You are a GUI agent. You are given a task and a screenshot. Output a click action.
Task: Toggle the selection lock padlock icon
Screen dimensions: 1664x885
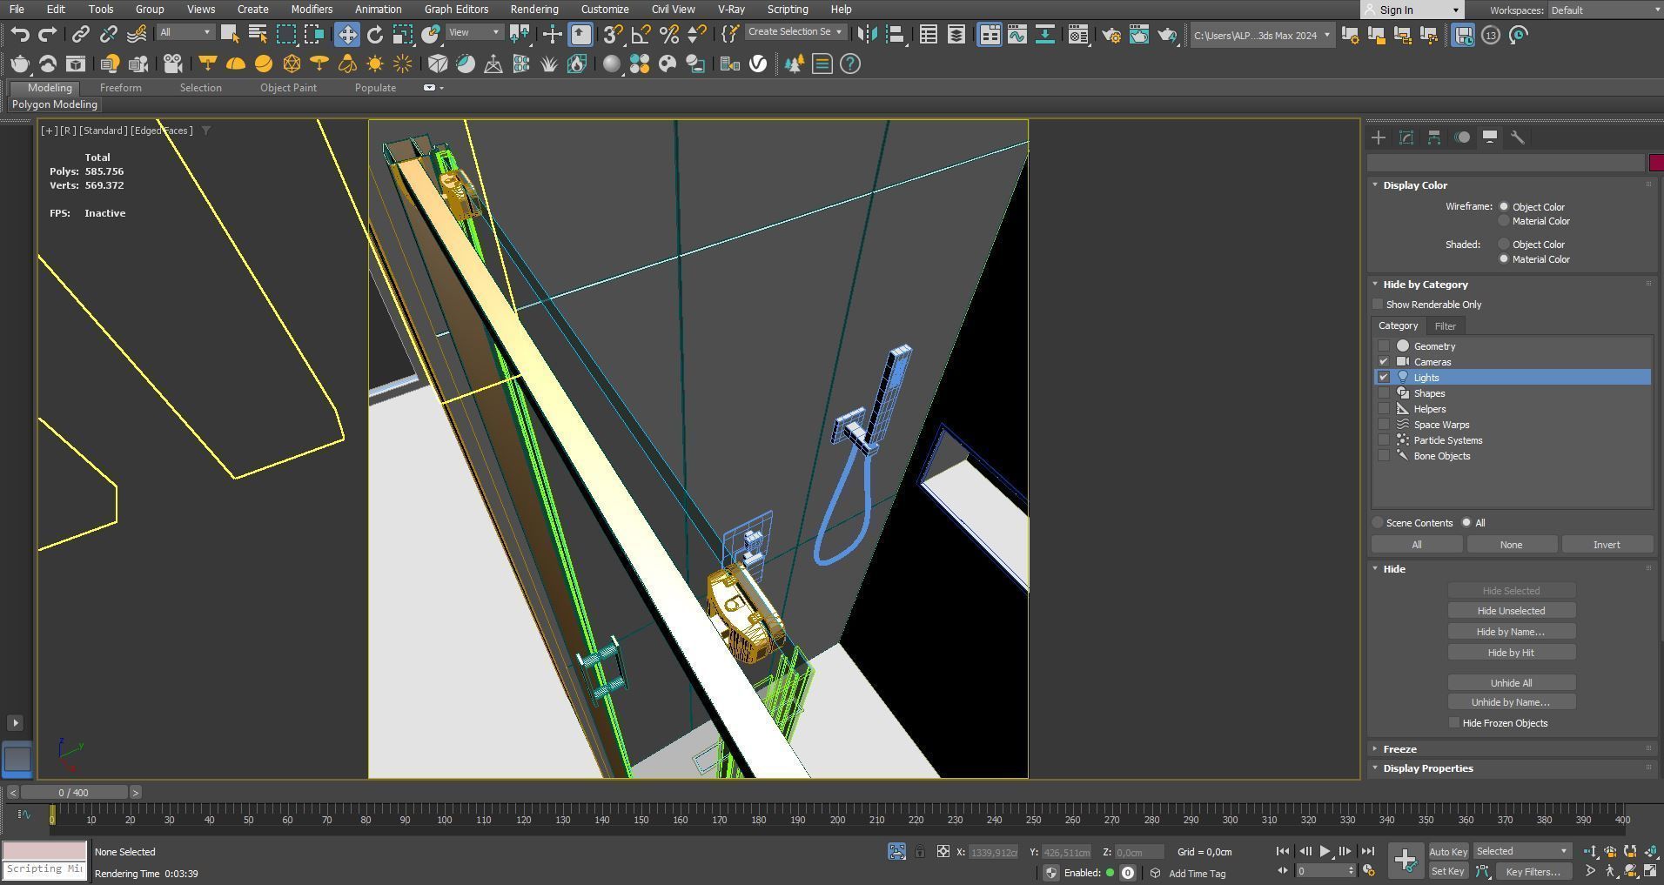pyautogui.click(x=920, y=852)
